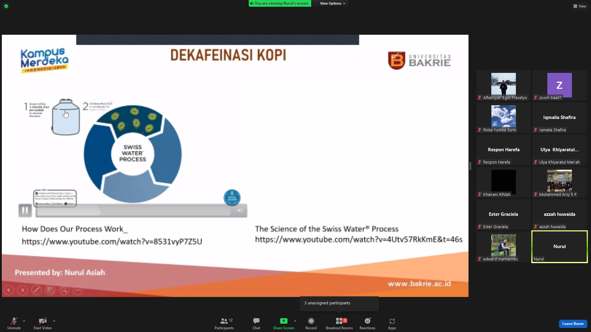Click the Universitas Bakrie logo
Screen dimensions: 591x332
pyautogui.click(x=419, y=61)
